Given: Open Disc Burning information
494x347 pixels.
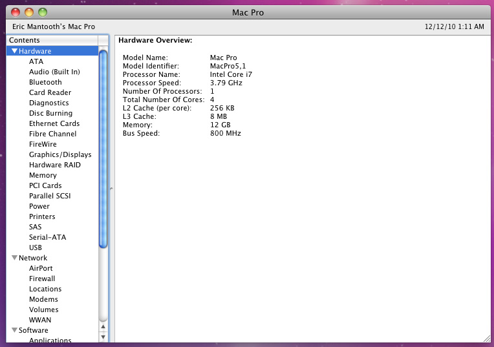Looking at the screenshot, I should [50, 113].
